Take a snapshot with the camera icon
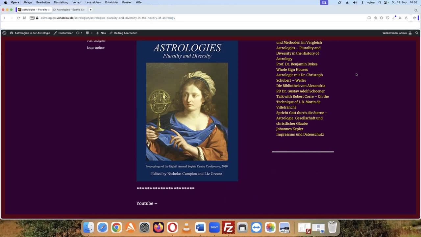This screenshot has width=421, height=237. tap(375, 18)
